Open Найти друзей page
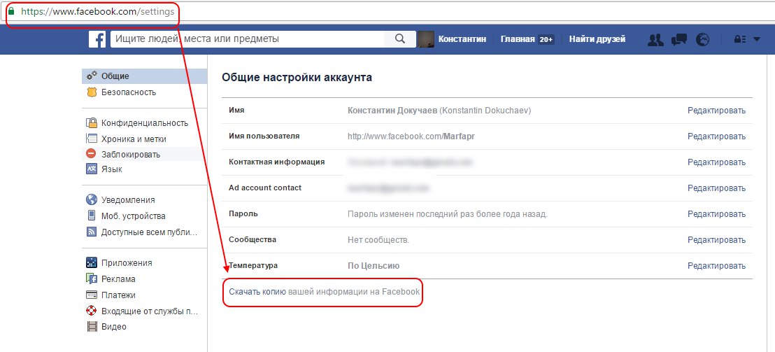Screen dimensions: 775x352 point(597,39)
